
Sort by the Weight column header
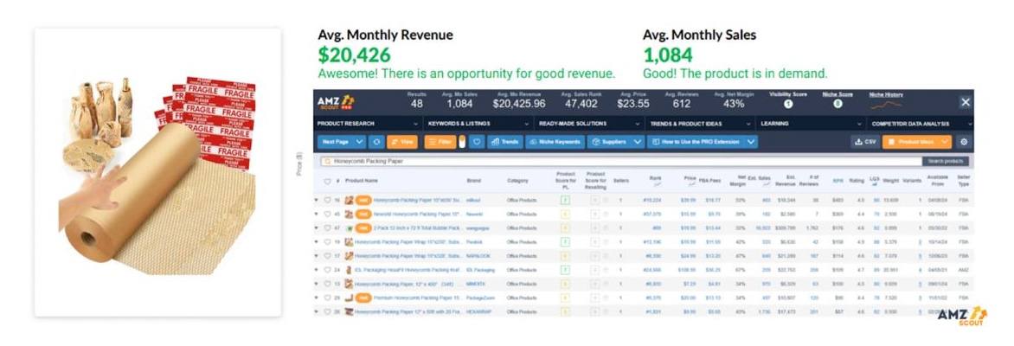890,181
